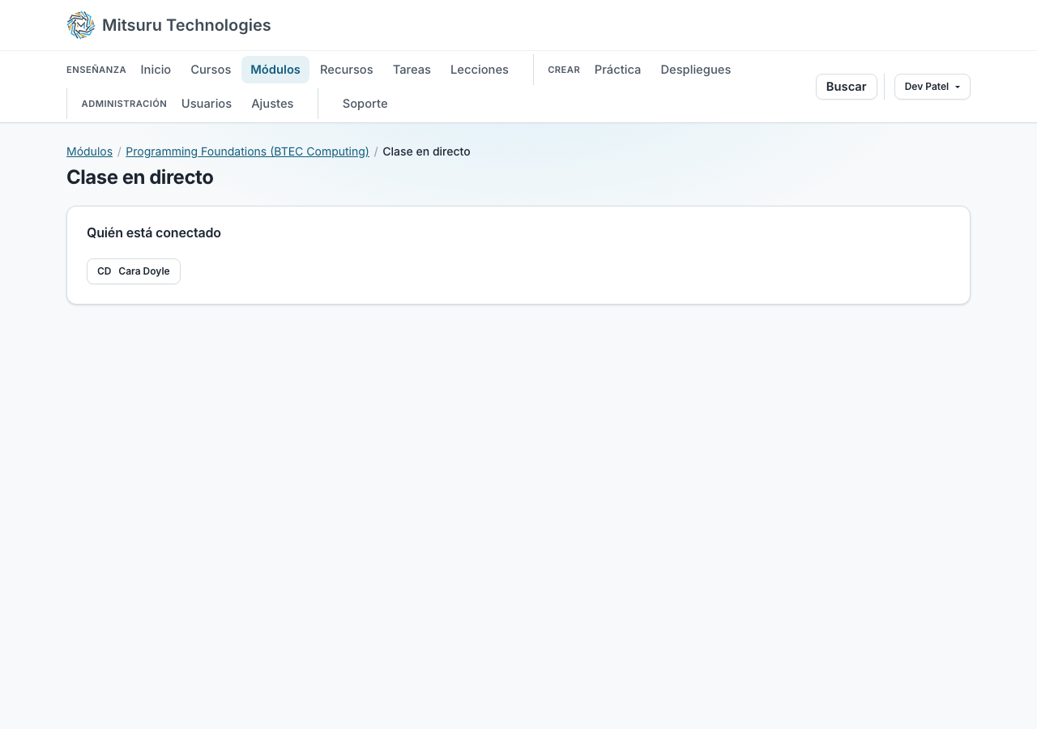Click the CREAR section label

click(564, 70)
